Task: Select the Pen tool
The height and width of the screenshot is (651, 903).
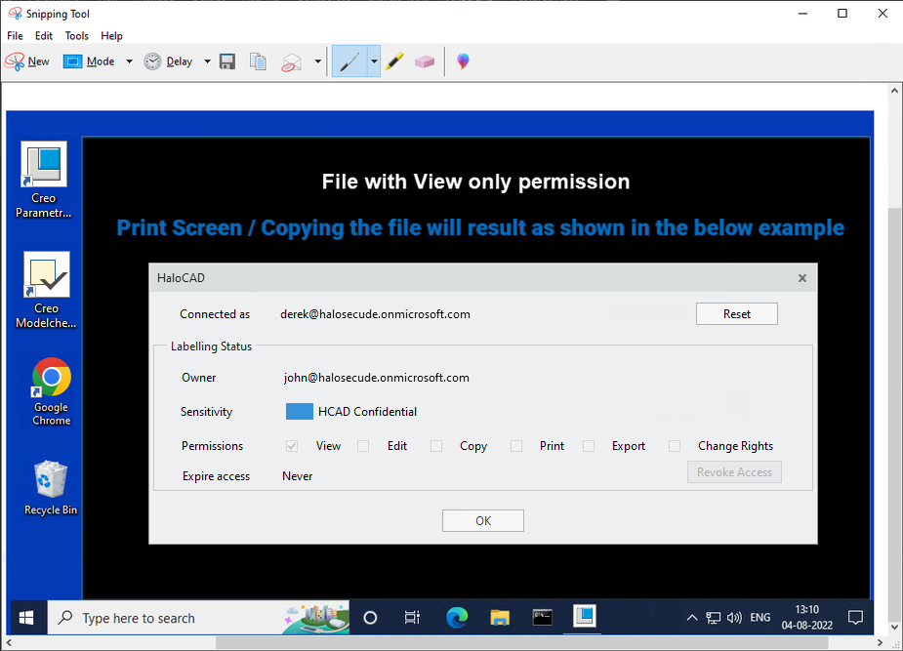Action: click(x=349, y=61)
